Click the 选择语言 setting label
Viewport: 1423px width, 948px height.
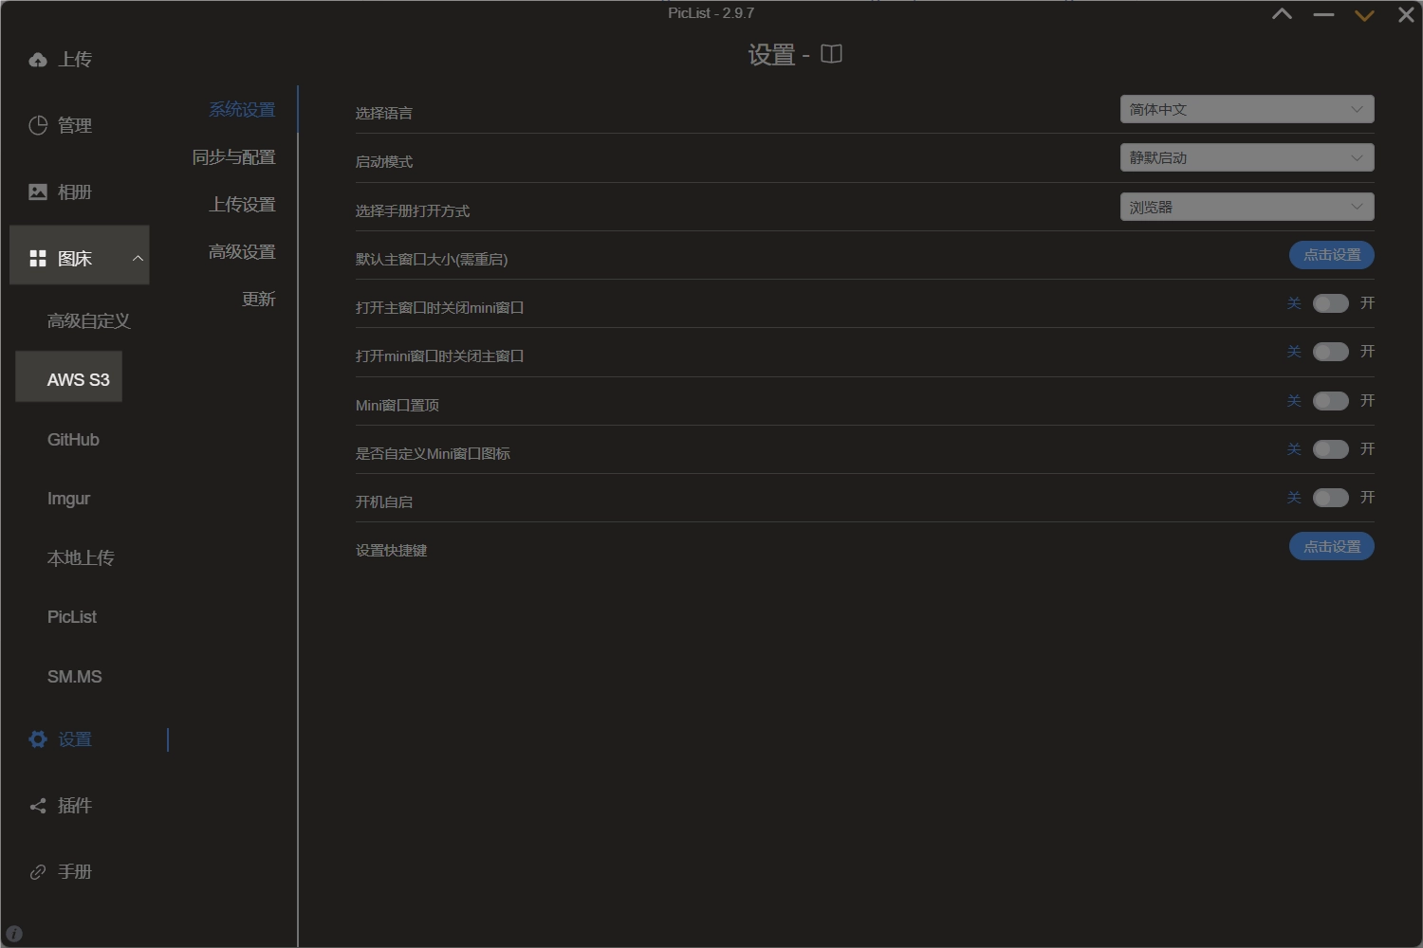[383, 113]
